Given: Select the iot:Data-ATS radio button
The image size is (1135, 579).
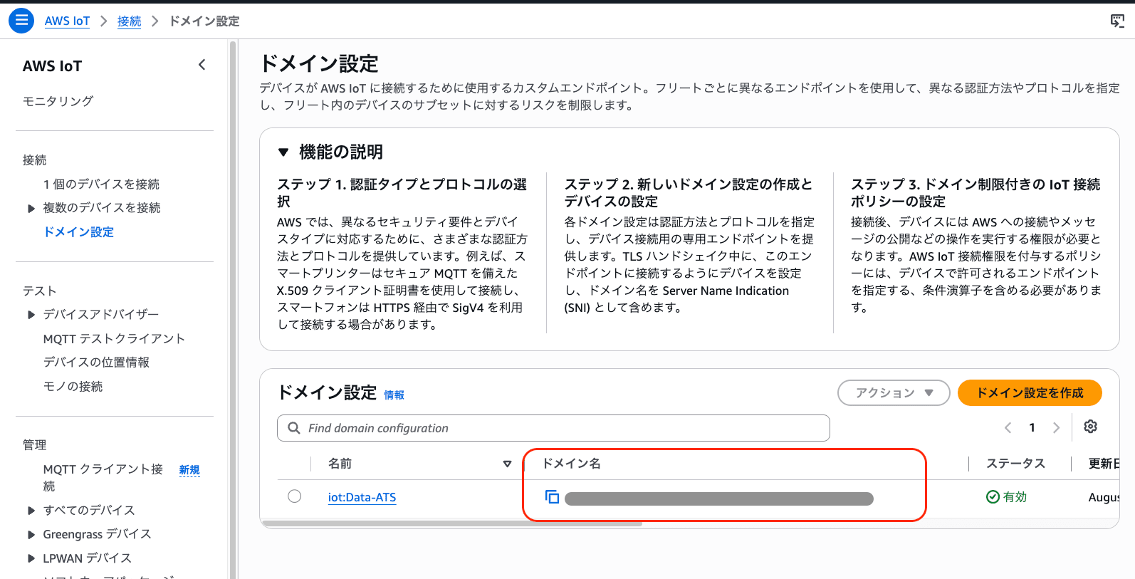Looking at the screenshot, I should (x=295, y=496).
